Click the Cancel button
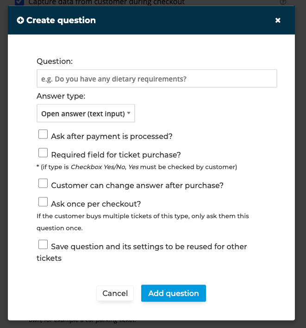This screenshot has height=328, width=306. (115, 293)
